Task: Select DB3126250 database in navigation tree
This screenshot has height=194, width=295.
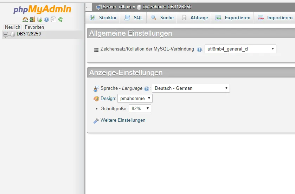Action: pyautogui.click(x=28, y=34)
